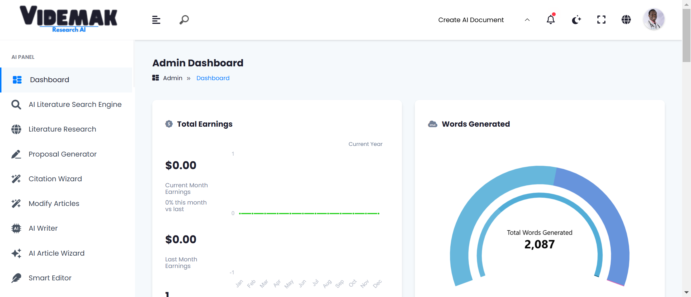Screen dimensions: 691x297
Task: Click the Videmak Research AI logo
Action: 69,19
